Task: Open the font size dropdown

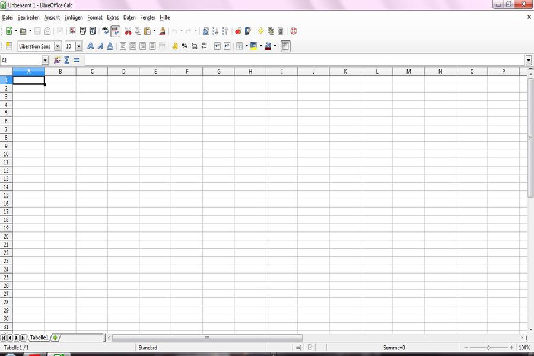Action: [x=79, y=46]
